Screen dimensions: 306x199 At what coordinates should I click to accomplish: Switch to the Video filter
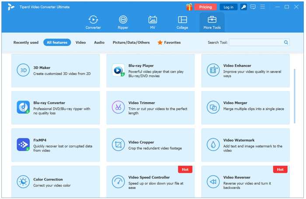(x=80, y=42)
